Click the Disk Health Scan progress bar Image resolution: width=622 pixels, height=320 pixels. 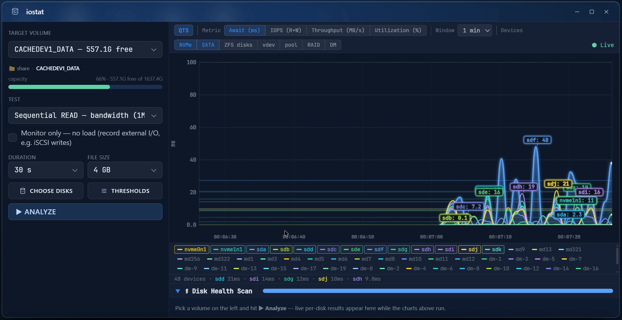tap(438, 291)
